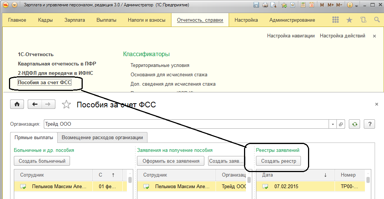384x199 pixels.
Task: Switch to Возмещение расходов организации tab
Action: click(102, 137)
